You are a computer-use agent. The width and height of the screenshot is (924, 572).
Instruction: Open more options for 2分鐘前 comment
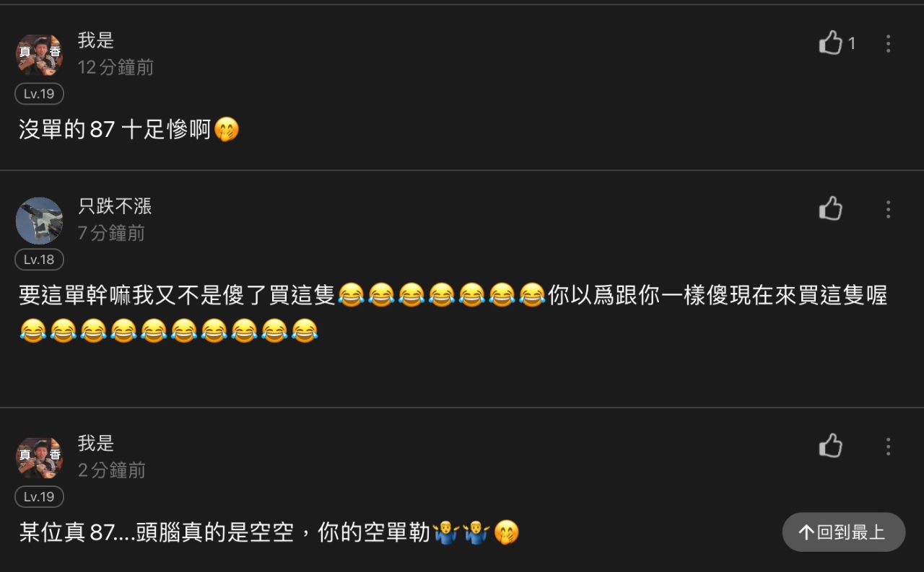click(x=888, y=446)
